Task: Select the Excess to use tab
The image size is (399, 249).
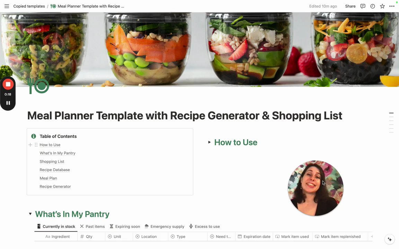Action: (x=205, y=227)
